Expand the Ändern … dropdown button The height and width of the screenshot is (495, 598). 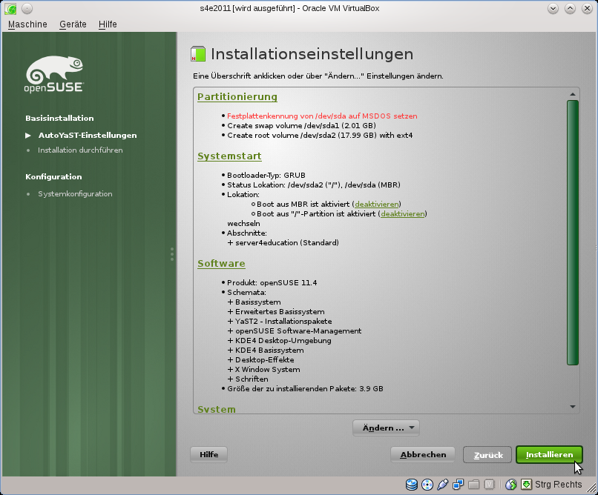pyautogui.click(x=386, y=428)
